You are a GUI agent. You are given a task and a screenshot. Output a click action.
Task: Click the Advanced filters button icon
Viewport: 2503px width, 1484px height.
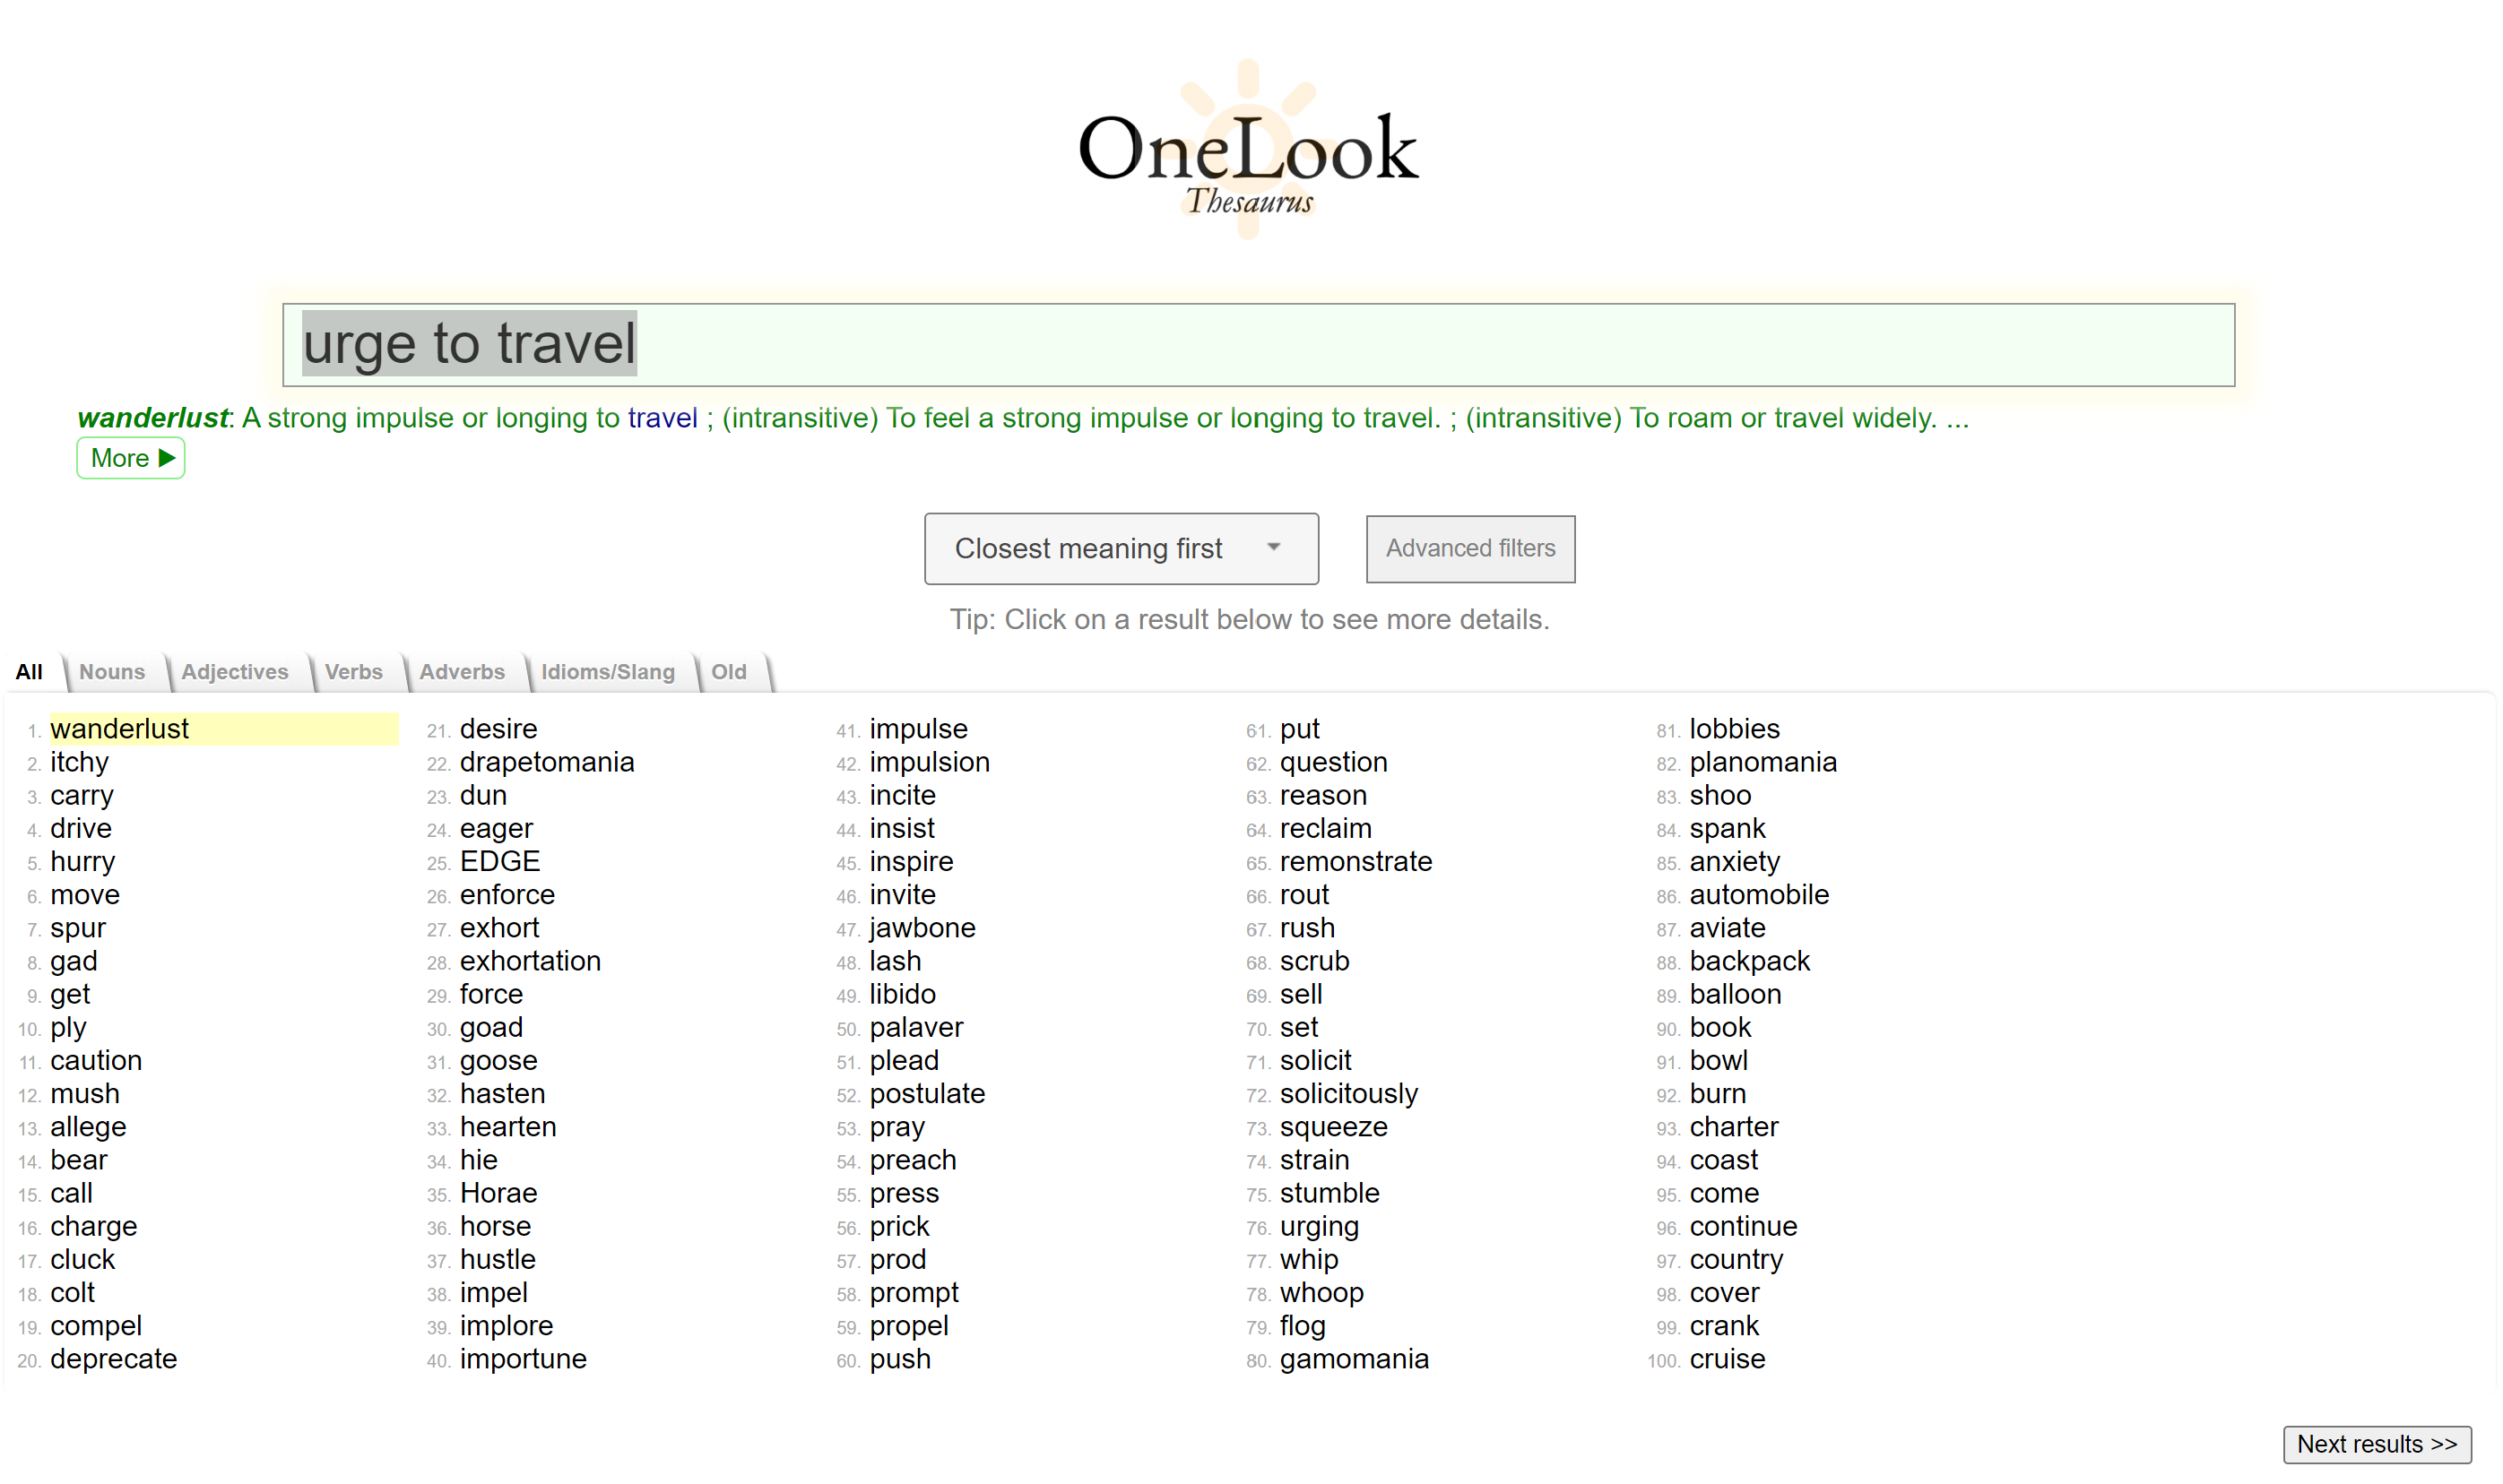(1471, 549)
